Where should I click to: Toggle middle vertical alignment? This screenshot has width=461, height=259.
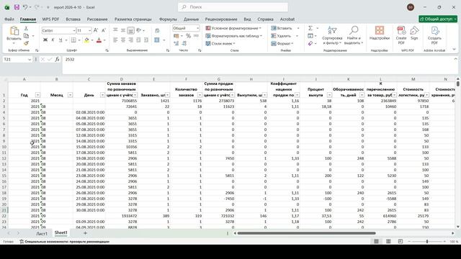pos(123,30)
